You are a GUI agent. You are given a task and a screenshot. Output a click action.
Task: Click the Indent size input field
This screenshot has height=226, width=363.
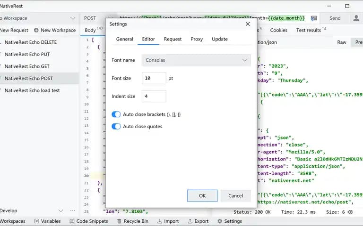(x=154, y=96)
